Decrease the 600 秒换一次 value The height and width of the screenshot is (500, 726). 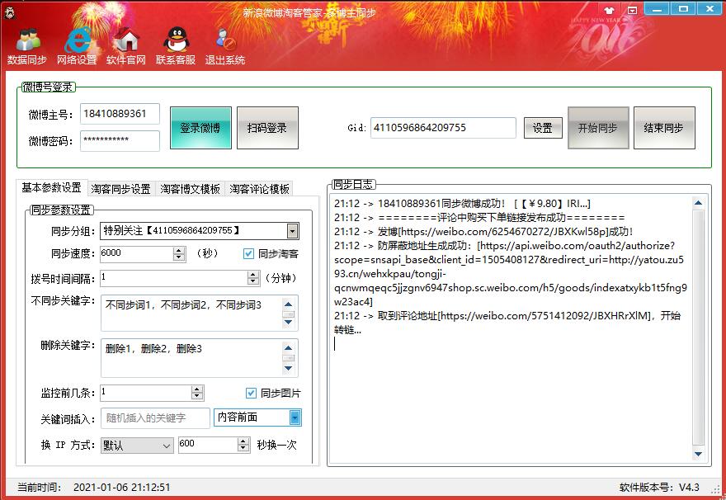click(243, 449)
